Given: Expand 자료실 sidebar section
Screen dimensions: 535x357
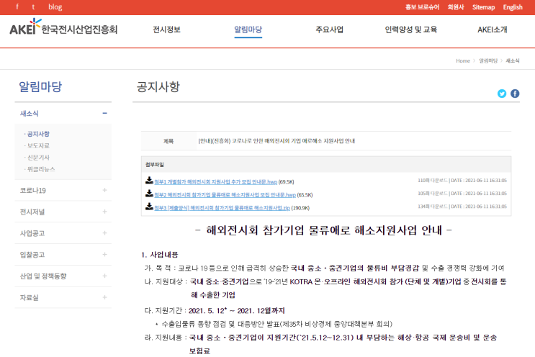Looking at the screenshot, I should (x=104, y=297).
